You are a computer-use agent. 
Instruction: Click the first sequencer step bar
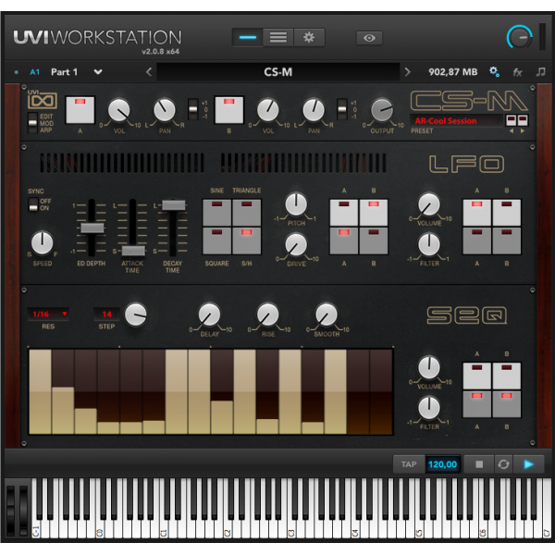pyautogui.click(x=40, y=391)
